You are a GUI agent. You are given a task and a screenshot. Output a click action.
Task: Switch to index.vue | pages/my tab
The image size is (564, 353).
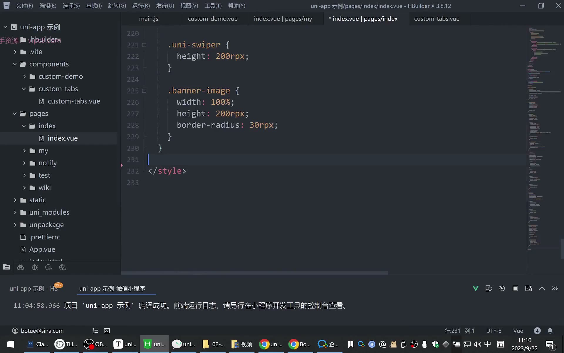click(x=283, y=19)
